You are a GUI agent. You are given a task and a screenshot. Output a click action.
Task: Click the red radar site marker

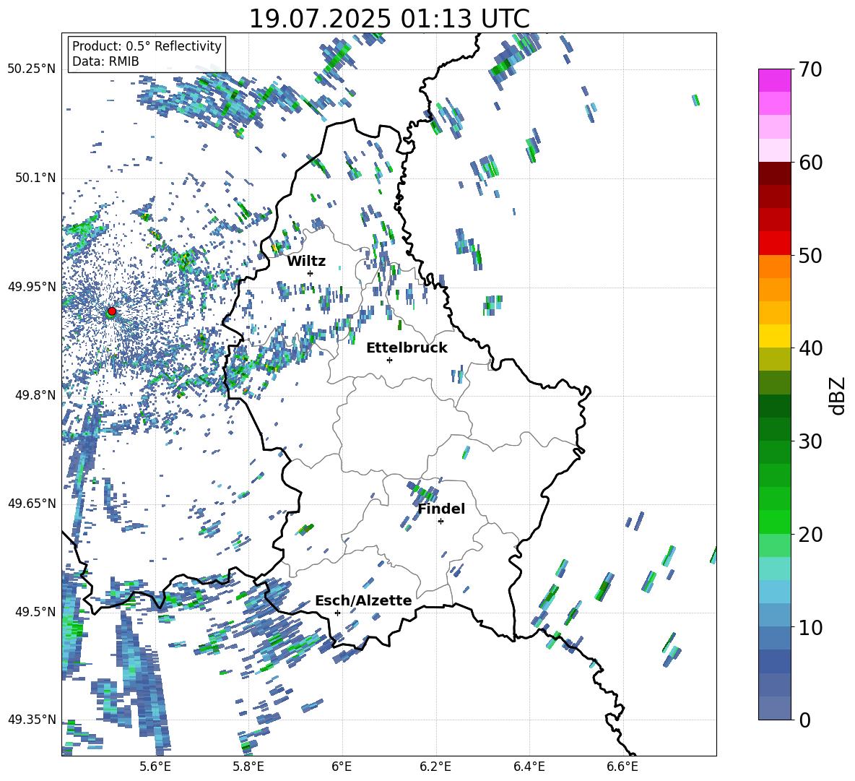[112, 311]
